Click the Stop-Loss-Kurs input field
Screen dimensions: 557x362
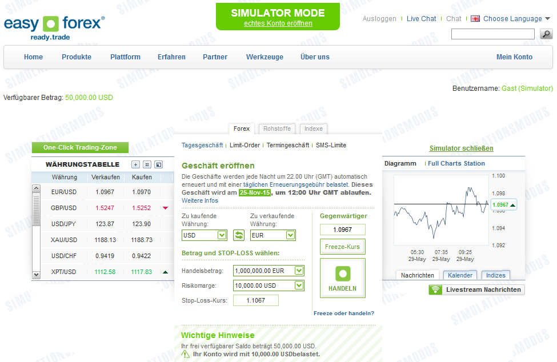pos(256,300)
